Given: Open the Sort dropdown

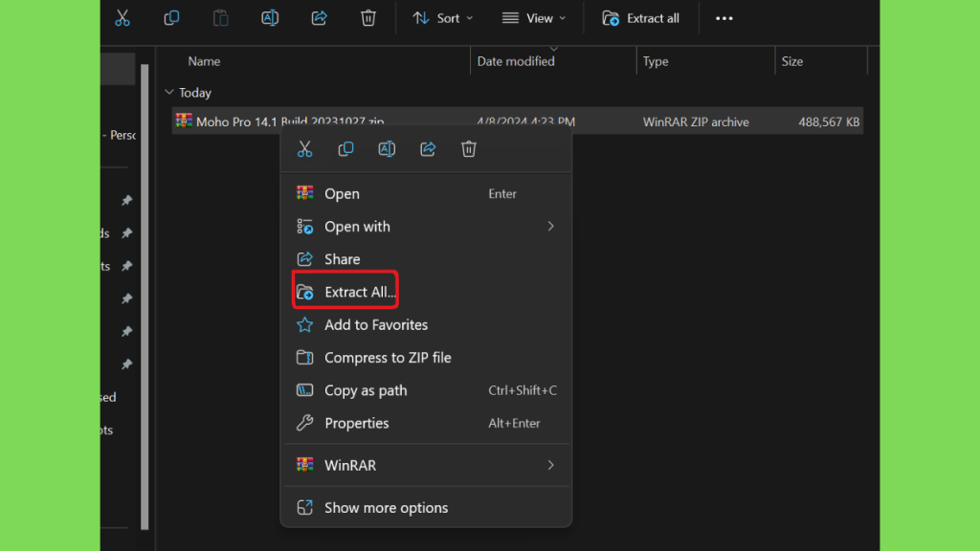Looking at the screenshot, I should pyautogui.click(x=442, y=18).
